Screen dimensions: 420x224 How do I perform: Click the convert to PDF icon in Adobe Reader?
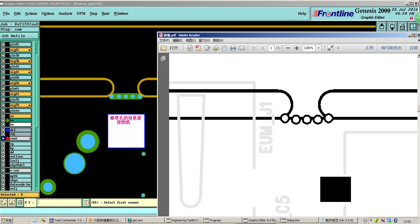click(x=190, y=48)
